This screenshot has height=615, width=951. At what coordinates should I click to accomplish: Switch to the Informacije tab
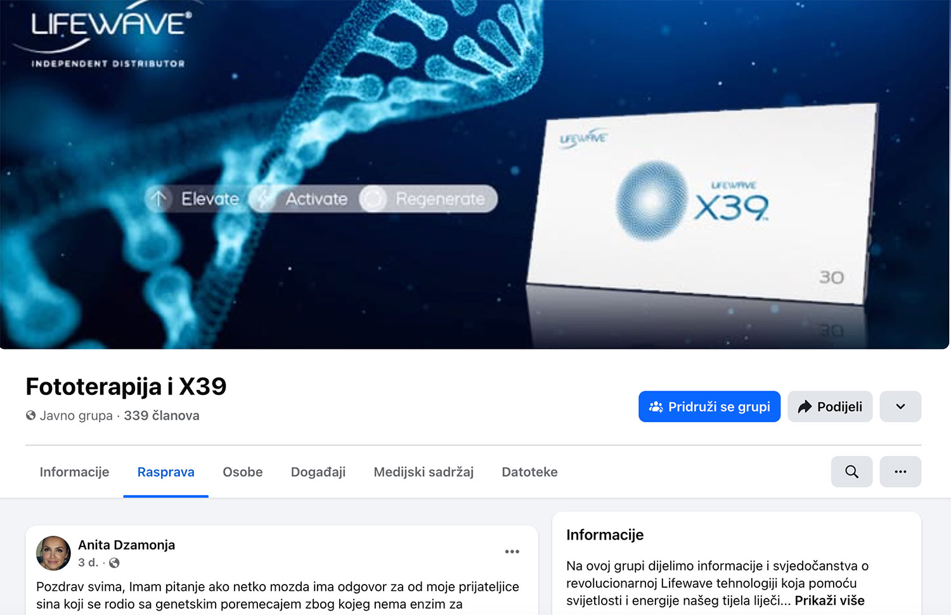(74, 472)
